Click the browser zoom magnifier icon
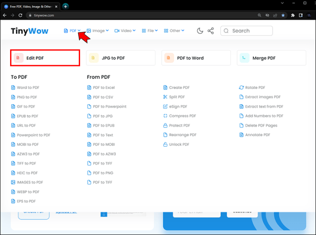 259,15
